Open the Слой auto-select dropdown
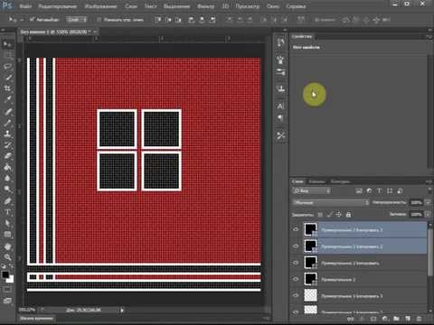 [x=77, y=20]
